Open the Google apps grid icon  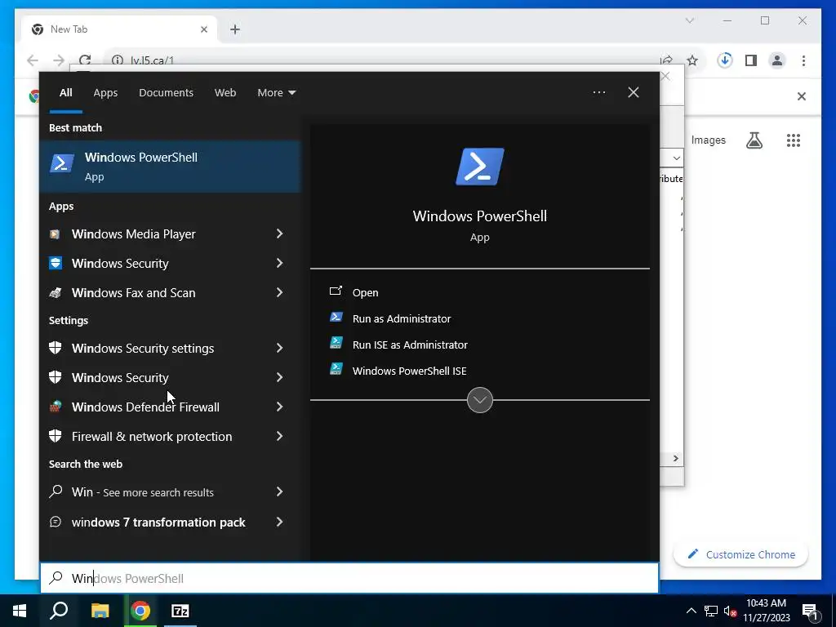tap(794, 140)
